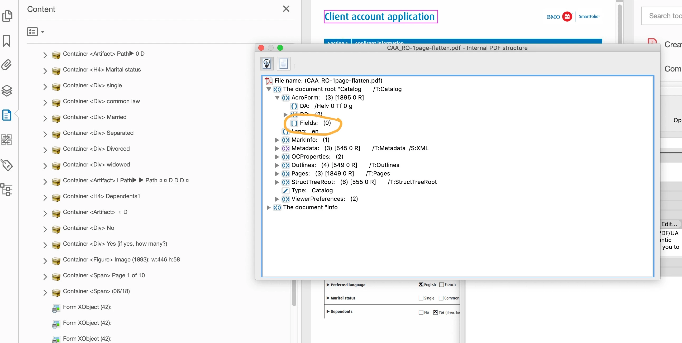Open the Page Thumbnails sidebar icon
682x343 pixels.
[x=7, y=16]
